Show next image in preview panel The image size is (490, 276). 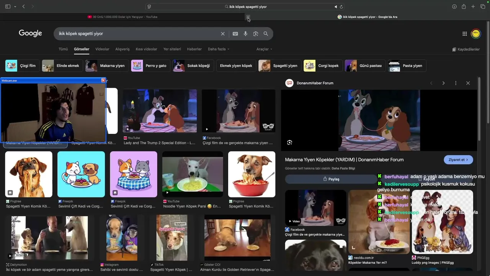pos(444,83)
